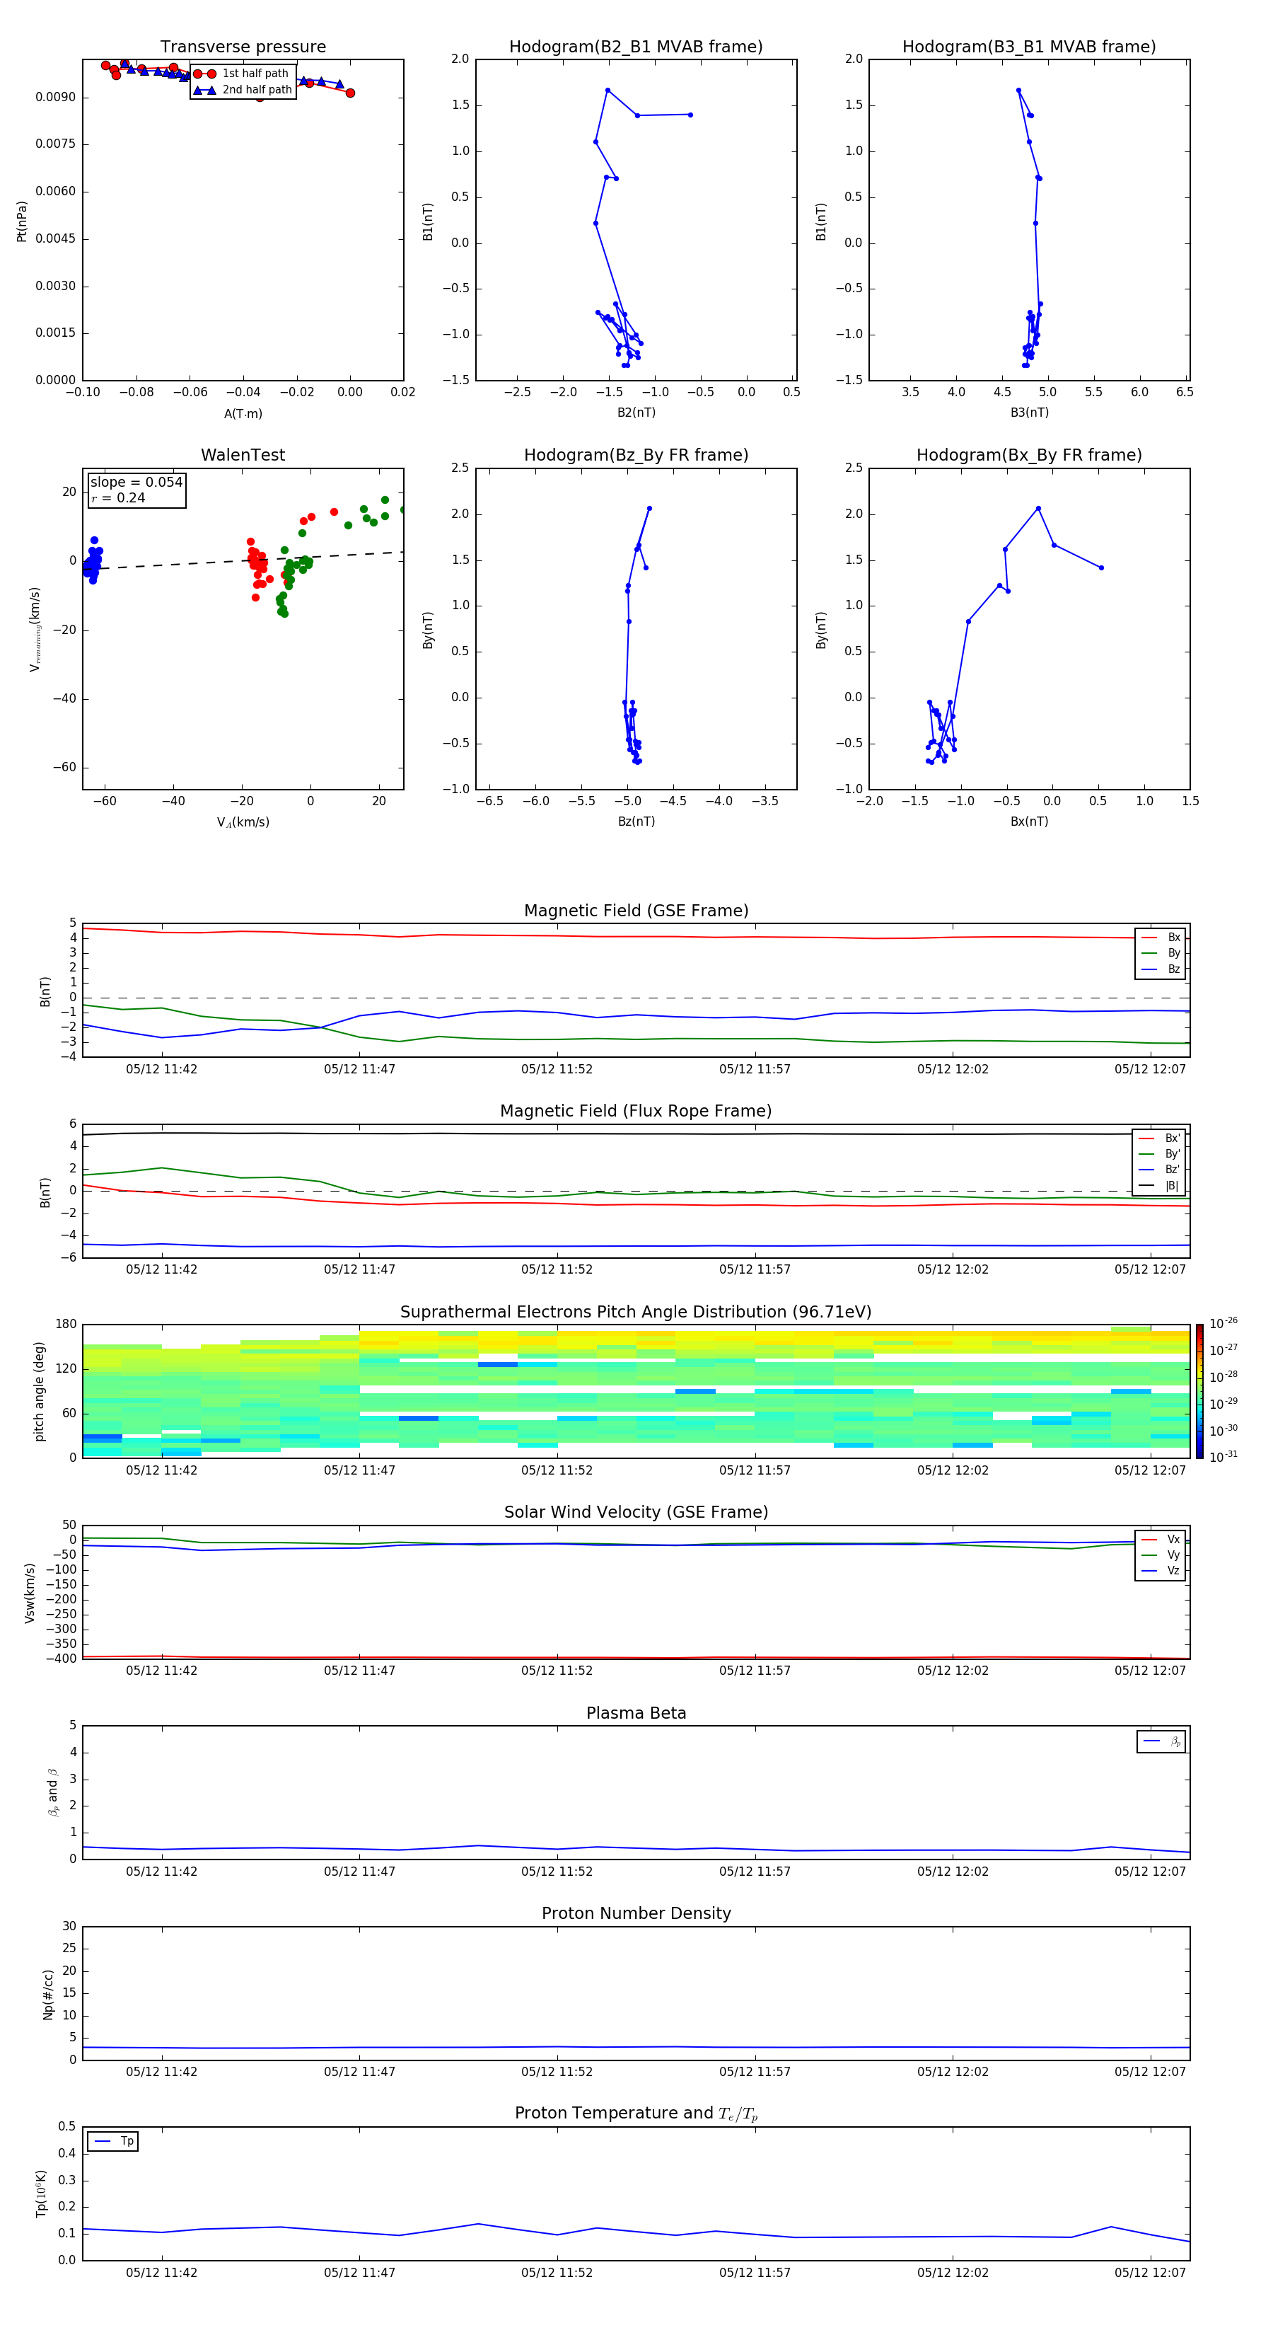Click '05/12 11:47' tick under Plasma Beta

coord(360,1872)
